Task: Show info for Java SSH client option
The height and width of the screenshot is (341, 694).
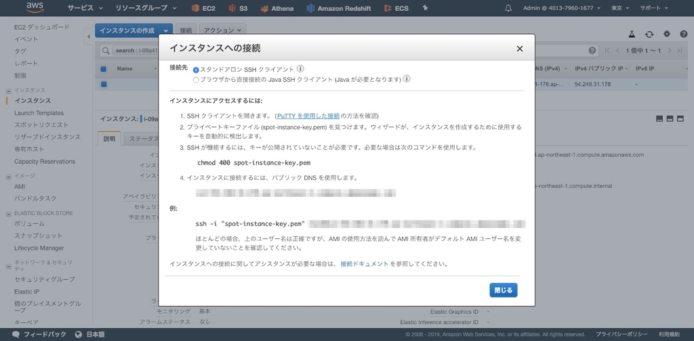Action: [x=407, y=79]
